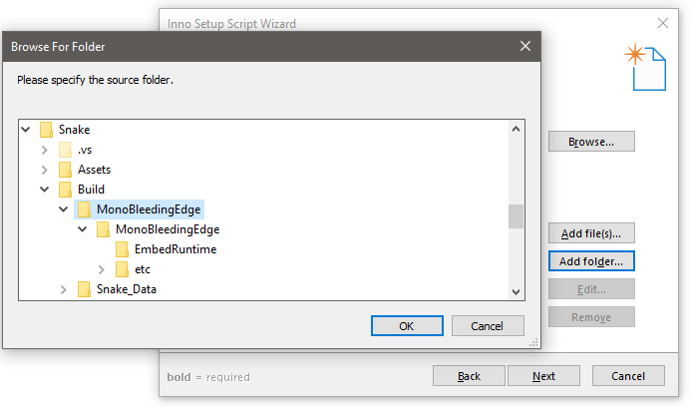Click the Assets folder icon
The height and width of the screenshot is (407, 691).
(65, 170)
